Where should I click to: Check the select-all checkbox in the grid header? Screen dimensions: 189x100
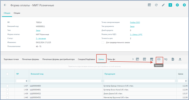click(x=7, y=74)
